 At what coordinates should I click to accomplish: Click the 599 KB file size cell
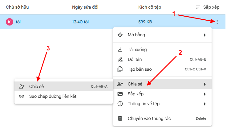[145, 22]
